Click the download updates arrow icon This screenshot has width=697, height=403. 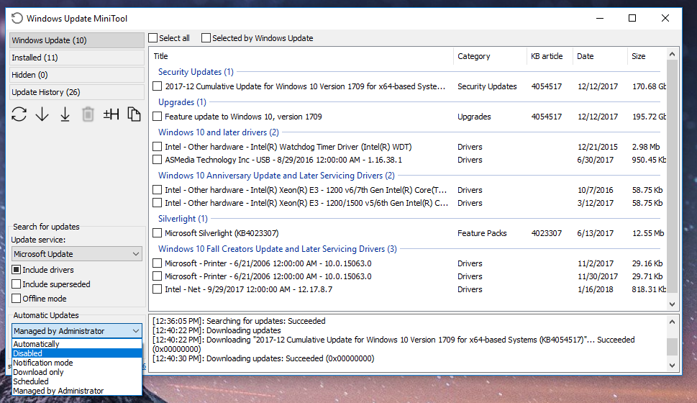pos(42,114)
